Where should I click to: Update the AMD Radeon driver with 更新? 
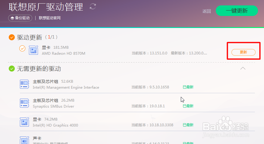[244, 52]
